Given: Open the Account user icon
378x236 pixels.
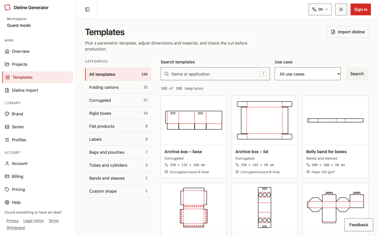Looking at the screenshot, I should click(7, 163).
